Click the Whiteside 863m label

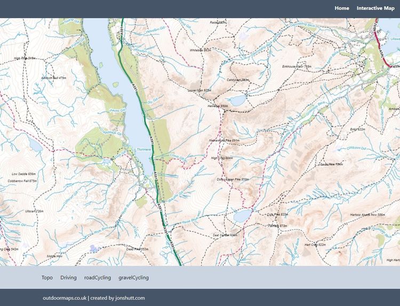click(200, 50)
